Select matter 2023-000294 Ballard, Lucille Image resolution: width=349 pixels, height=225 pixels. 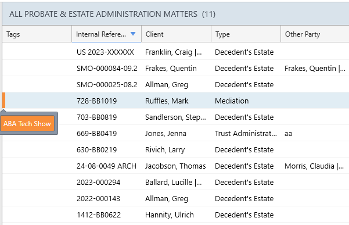tap(175, 182)
